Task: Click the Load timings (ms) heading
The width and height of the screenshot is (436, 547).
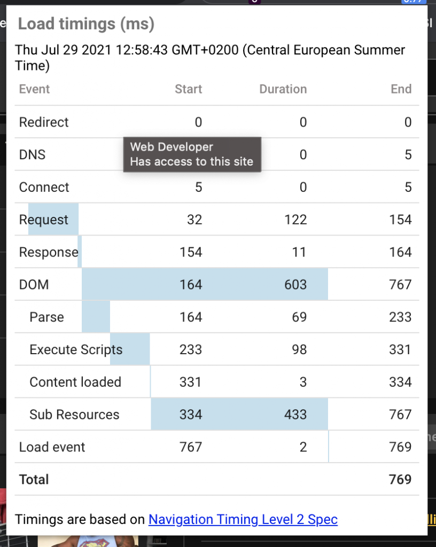Action: click(86, 24)
